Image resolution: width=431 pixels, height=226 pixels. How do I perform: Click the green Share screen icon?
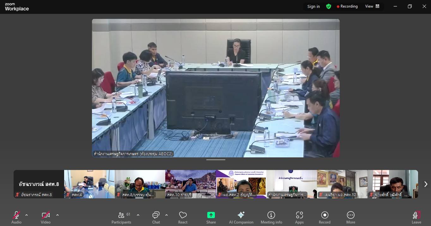coord(211,215)
